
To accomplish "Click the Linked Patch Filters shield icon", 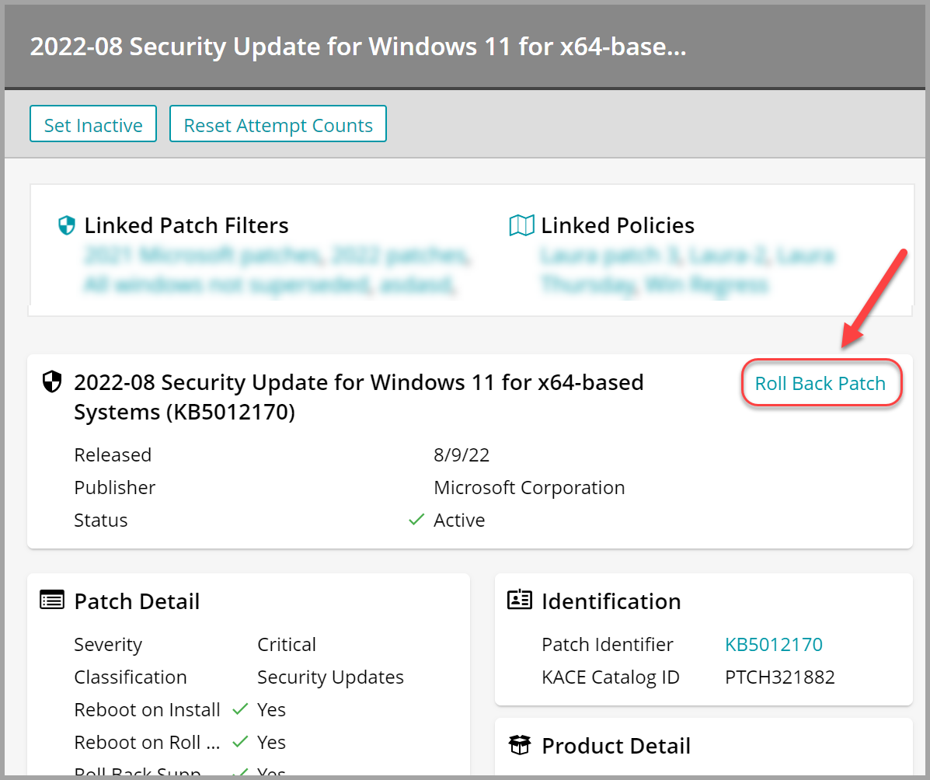I will 68,226.
